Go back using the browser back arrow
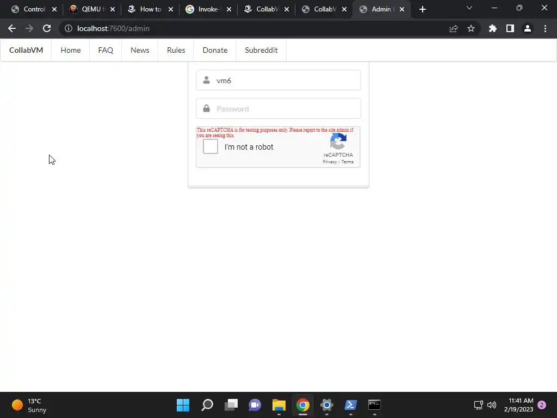This screenshot has width=557, height=418. tap(12, 28)
